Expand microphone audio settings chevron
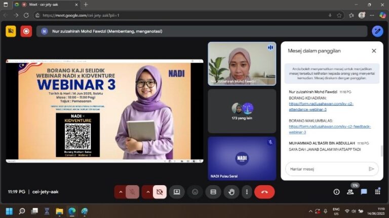This screenshot has width=389, height=218. [x=121, y=192]
